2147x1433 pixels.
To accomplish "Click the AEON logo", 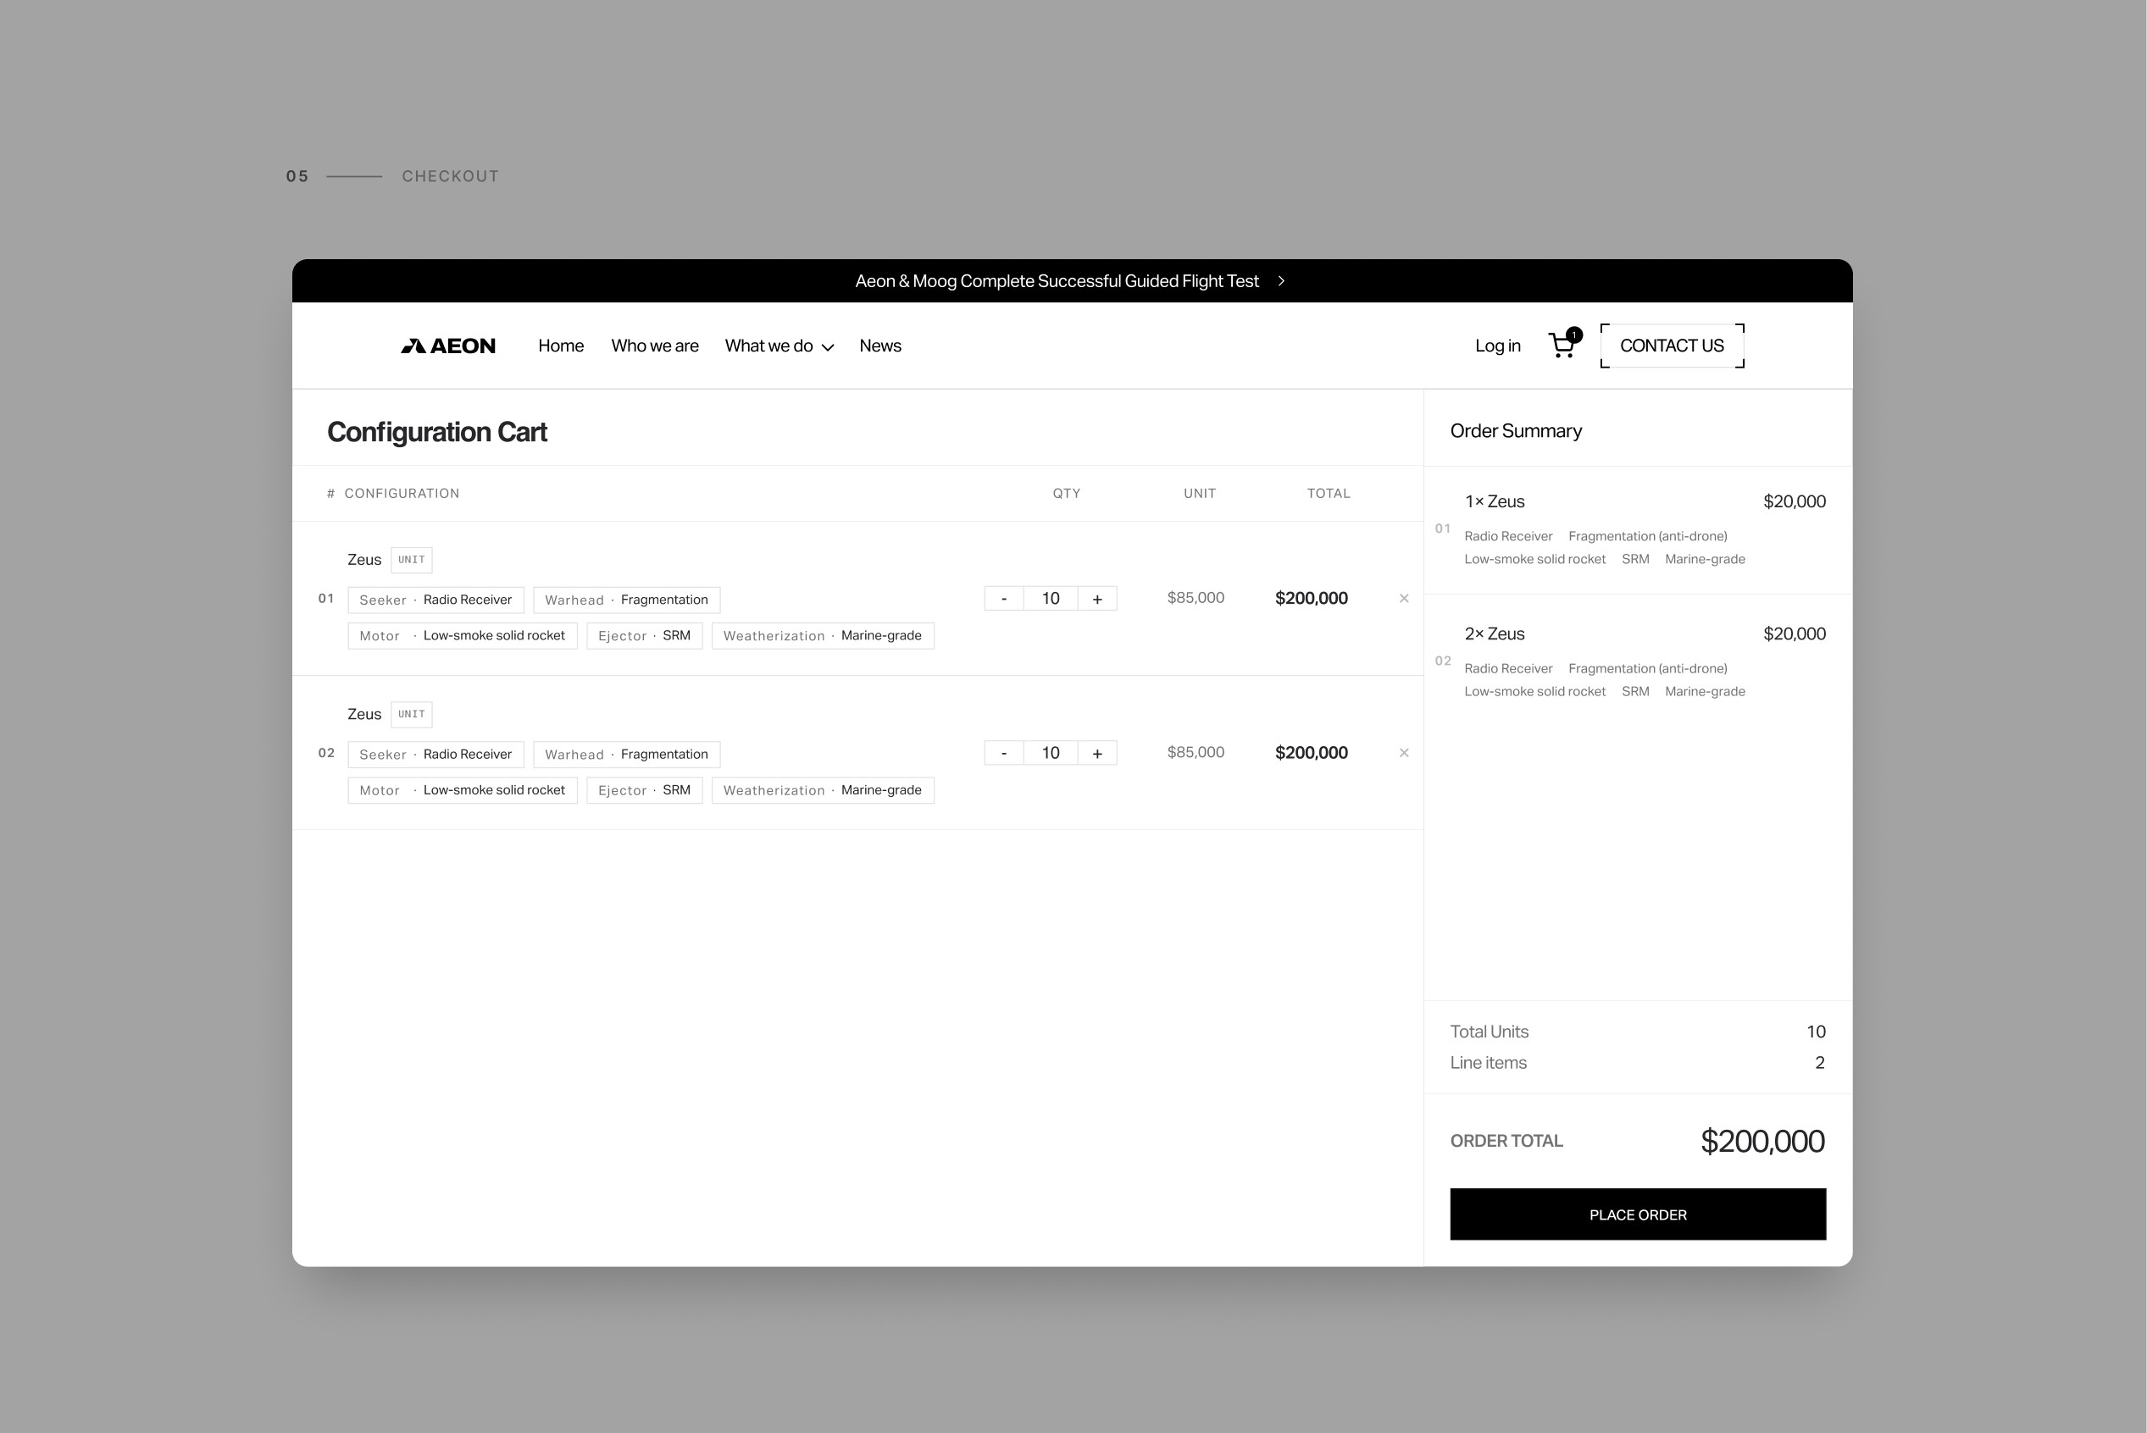I will pos(448,346).
